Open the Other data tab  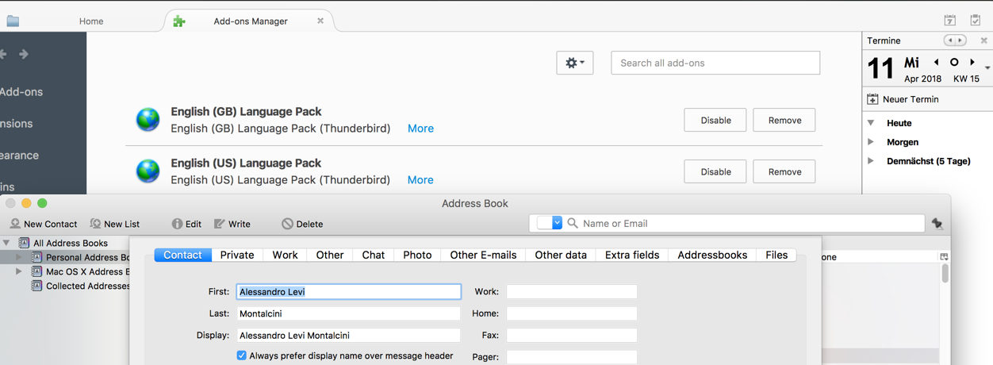click(561, 255)
